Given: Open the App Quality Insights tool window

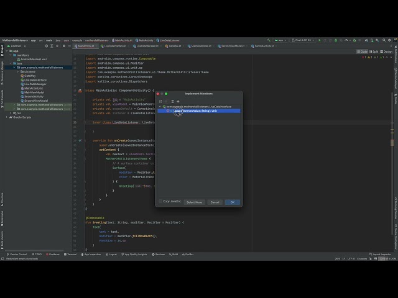Looking at the screenshot, I should 134,254.
